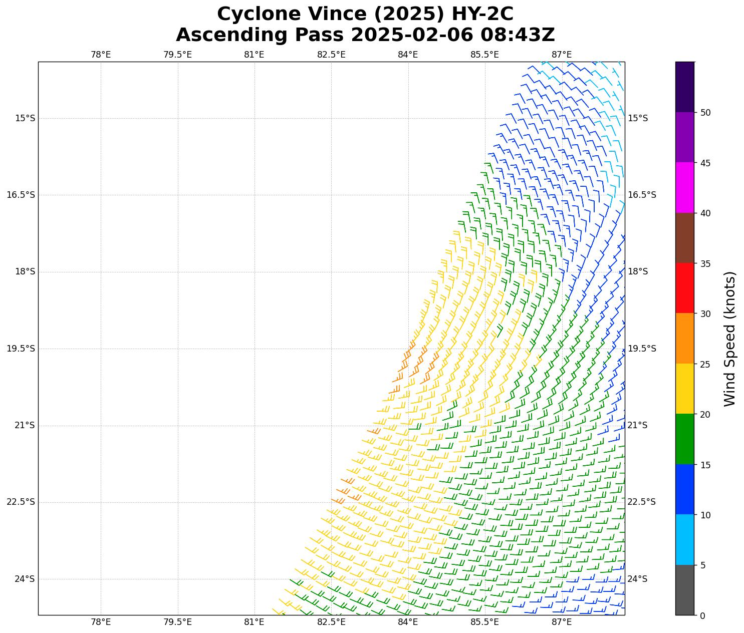Click the gray 0–5 knot colorbar segment

click(684, 589)
